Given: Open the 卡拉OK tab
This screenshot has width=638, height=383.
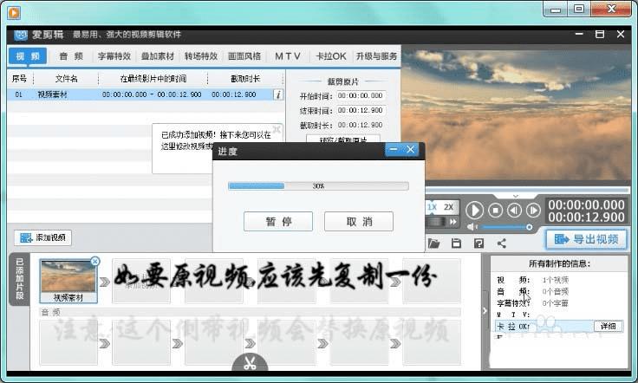Looking at the screenshot, I should [331, 56].
